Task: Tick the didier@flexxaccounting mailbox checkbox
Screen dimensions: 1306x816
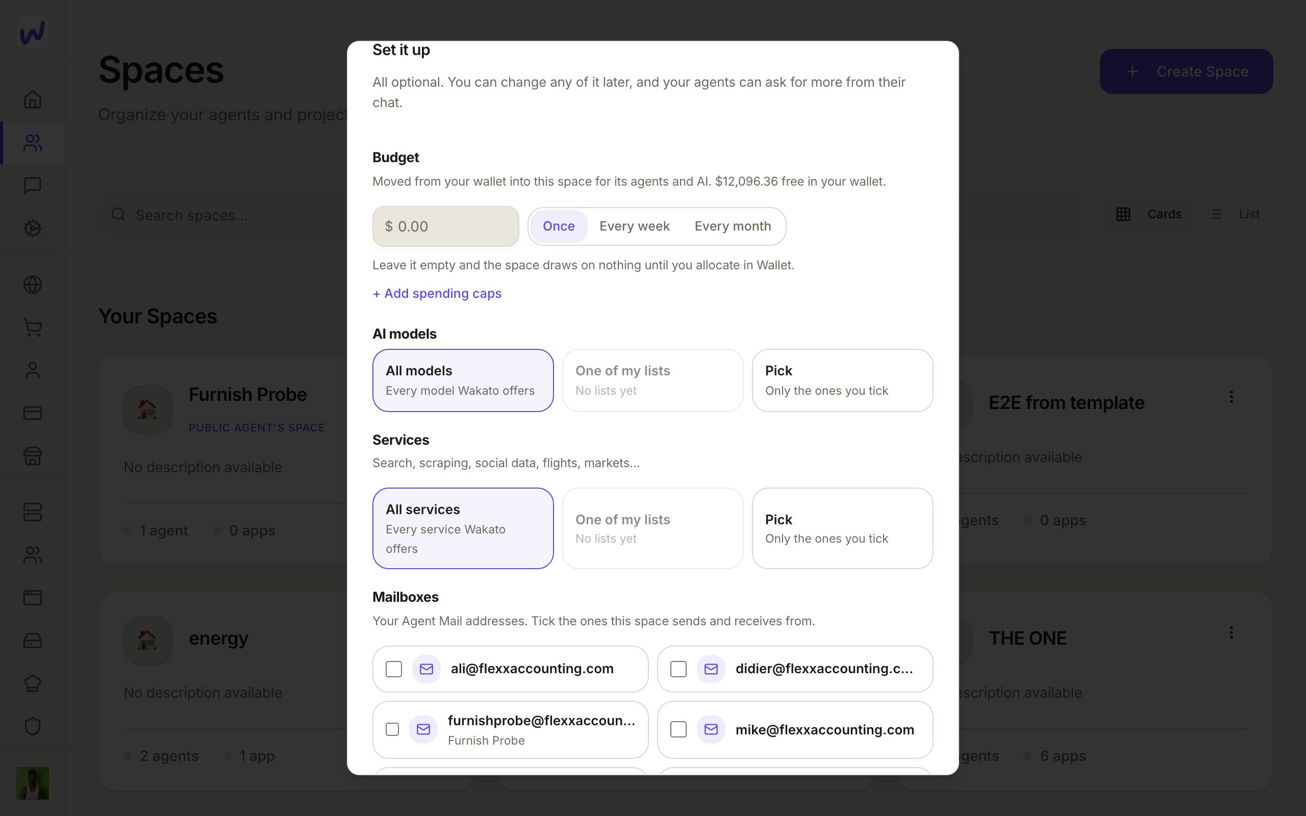Action: (679, 669)
